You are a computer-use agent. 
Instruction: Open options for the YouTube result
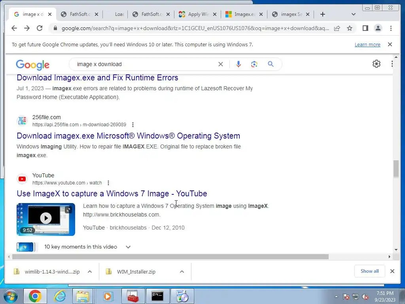[x=108, y=183]
